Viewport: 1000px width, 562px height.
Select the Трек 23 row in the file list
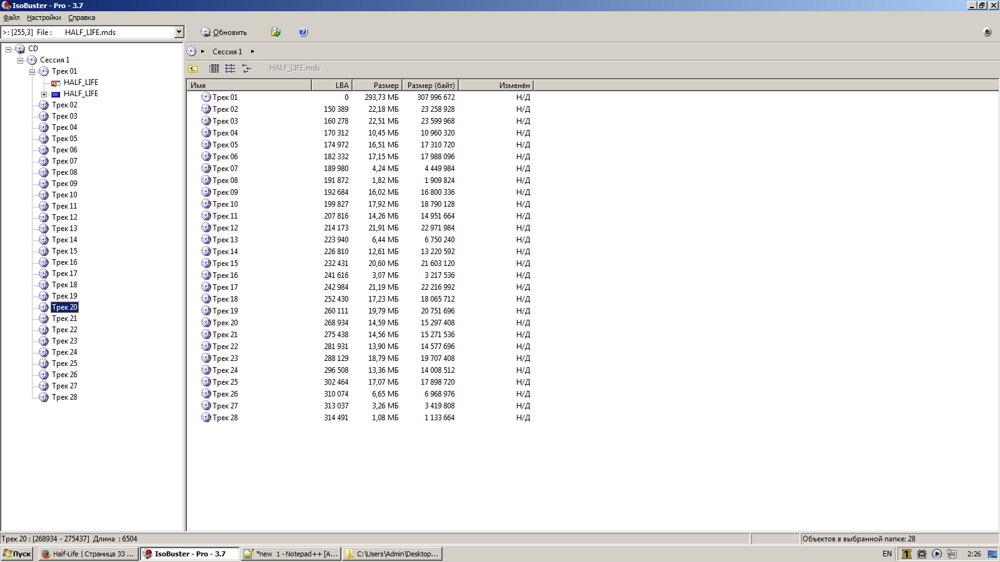(359, 358)
